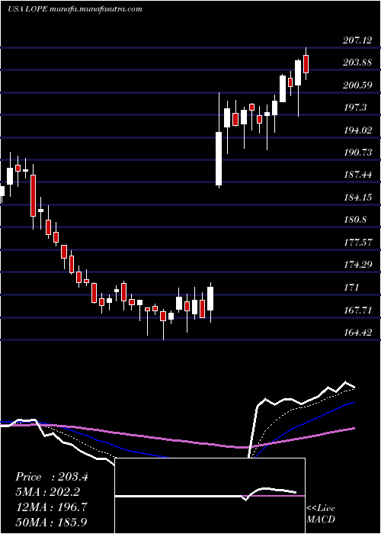This screenshot has width=381, height=534.
Task: Select the 203.88 price axis label
Action: [358, 63]
